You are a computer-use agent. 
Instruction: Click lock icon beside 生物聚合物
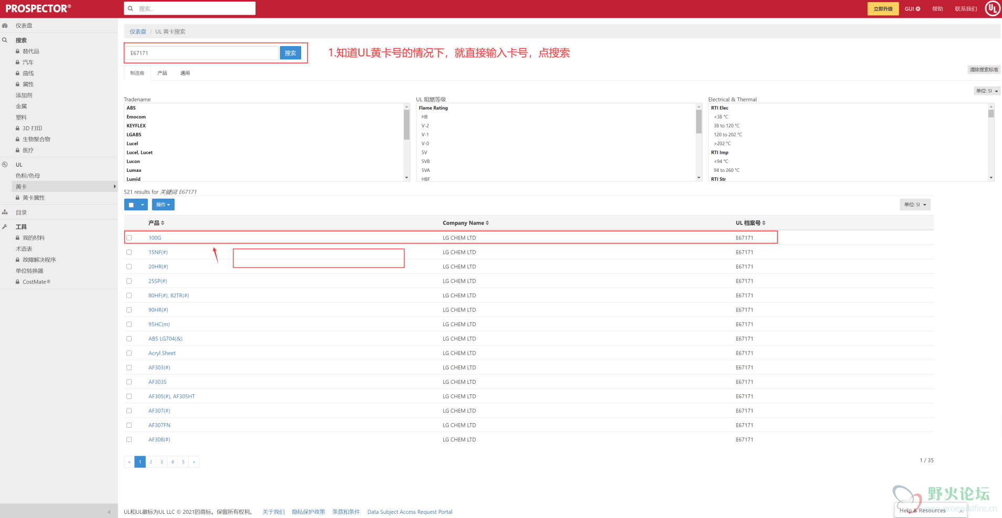(17, 139)
